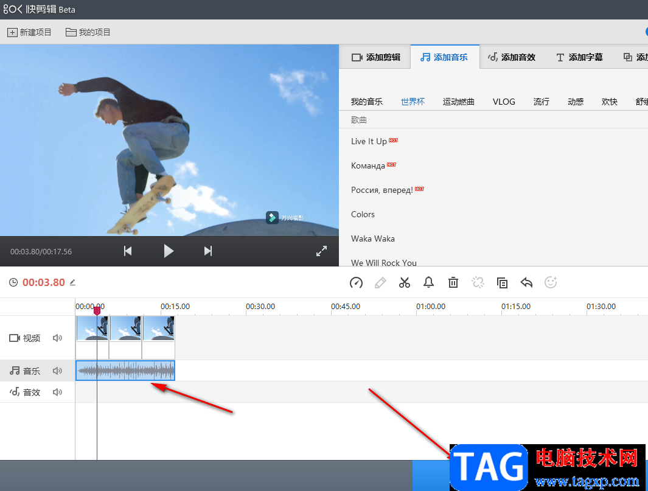The image size is (648, 491).
Task: Choose song We Will Rock You
Action: point(384,262)
